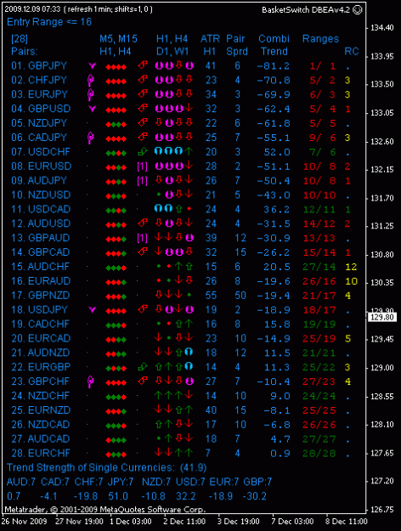This screenshot has height=531, width=401.
Task: Click the red pointing hand in GBPJPY row
Action: pyautogui.click(x=143, y=65)
